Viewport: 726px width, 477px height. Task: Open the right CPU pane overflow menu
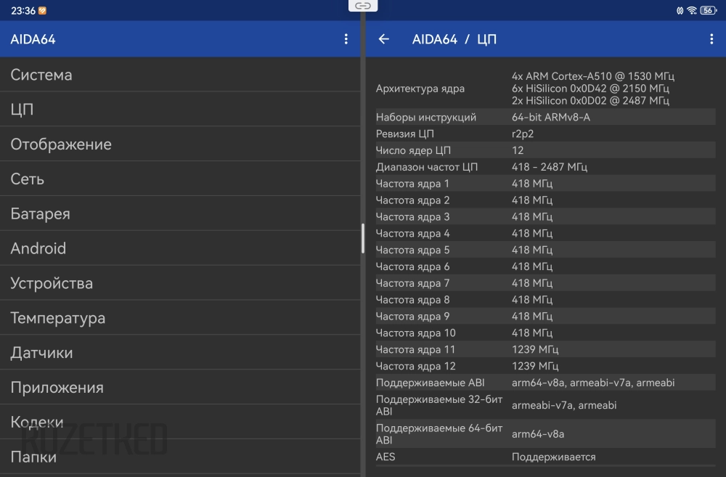pyautogui.click(x=711, y=39)
